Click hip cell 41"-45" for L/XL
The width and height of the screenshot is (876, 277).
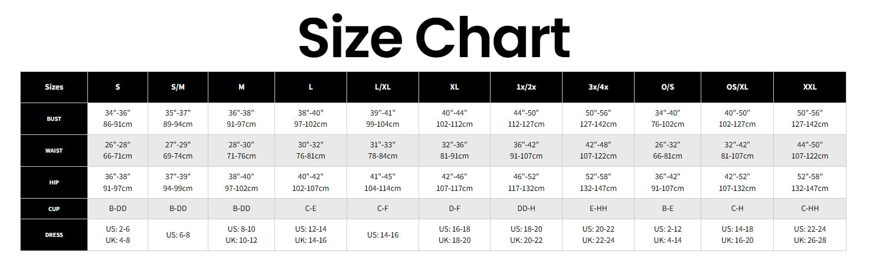coord(383,183)
